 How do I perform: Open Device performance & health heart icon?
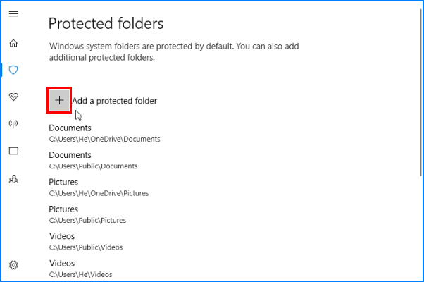13,97
